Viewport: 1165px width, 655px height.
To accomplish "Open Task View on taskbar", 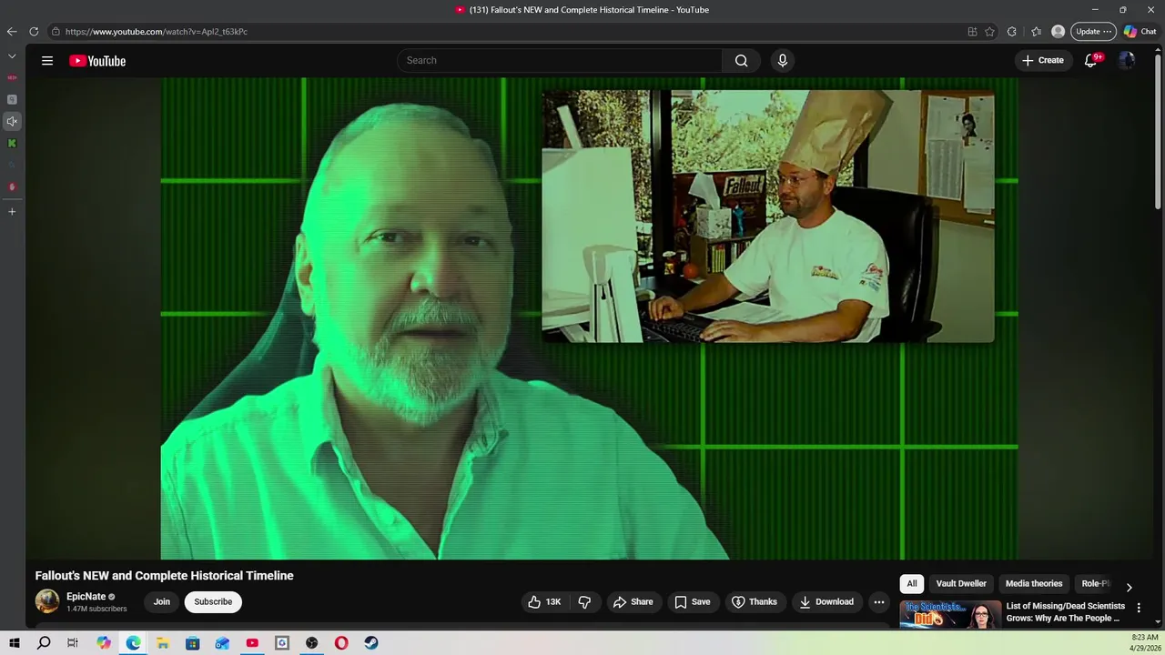I will pos(73,643).
